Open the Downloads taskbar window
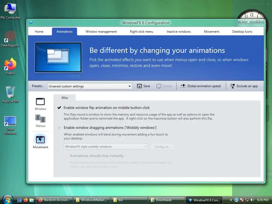This screenshot has height=204, width=272. (167, 200)
